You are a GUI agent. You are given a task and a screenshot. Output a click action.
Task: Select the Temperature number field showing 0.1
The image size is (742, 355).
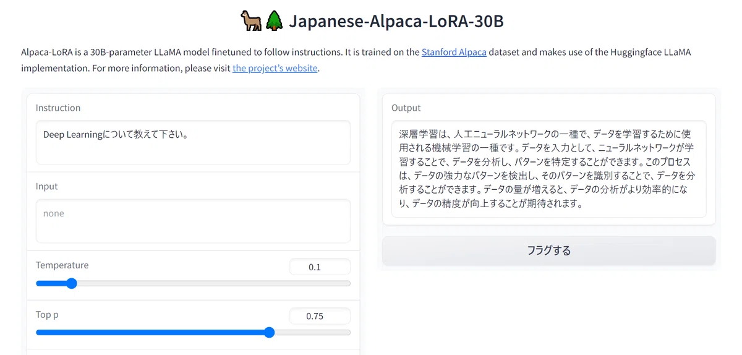[x=320, y=267]
